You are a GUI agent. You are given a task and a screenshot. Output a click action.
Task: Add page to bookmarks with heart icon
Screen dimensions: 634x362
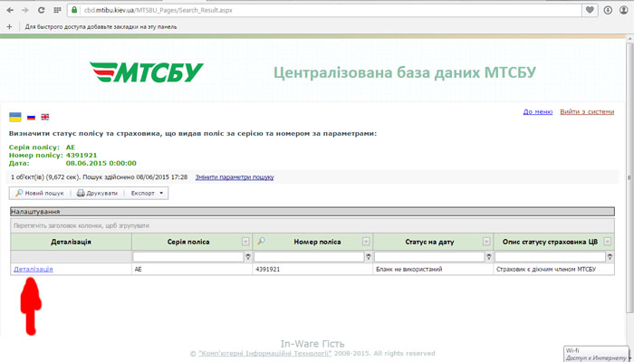pos(590,10)
